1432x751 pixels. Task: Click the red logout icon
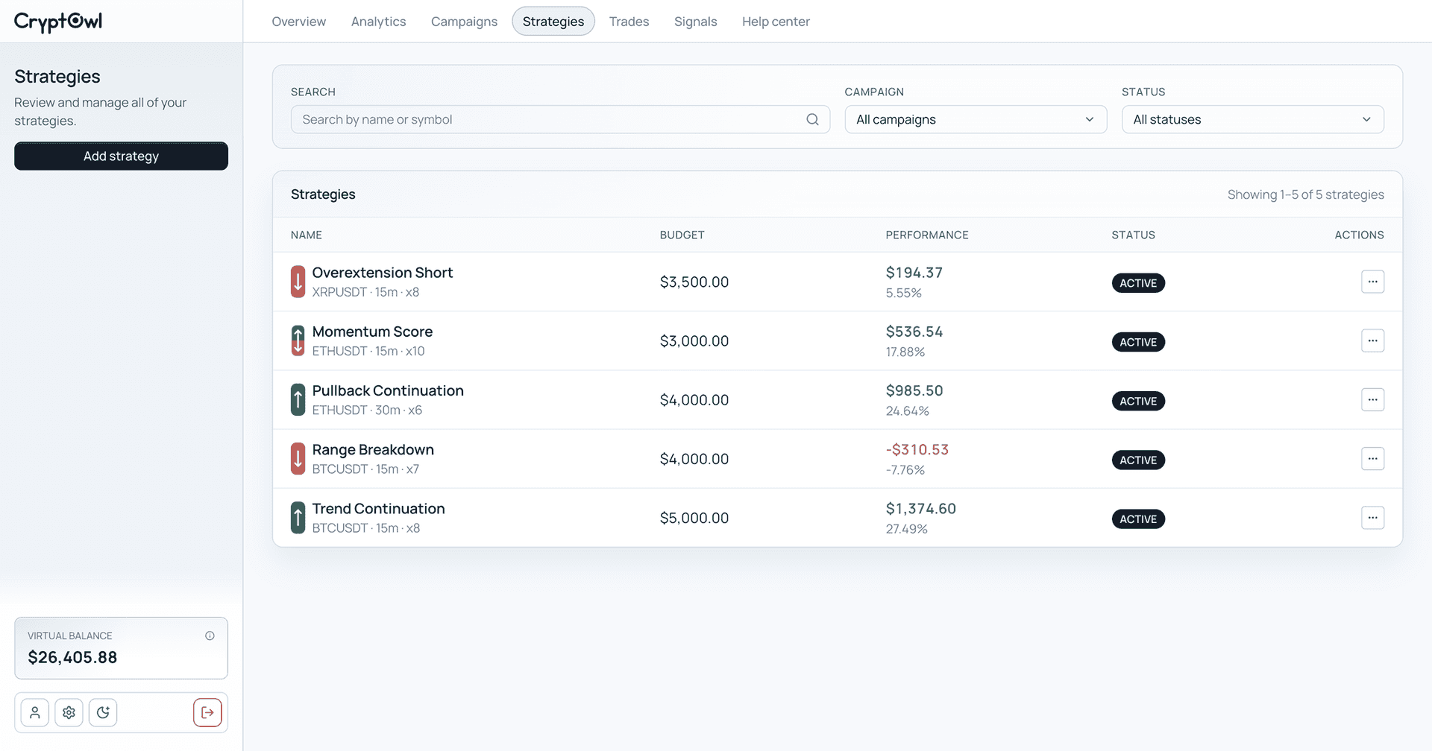(x=207, y=712)
